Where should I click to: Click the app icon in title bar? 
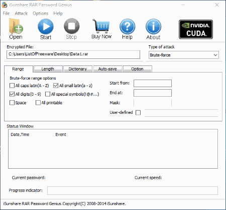[x=5, y=5]
